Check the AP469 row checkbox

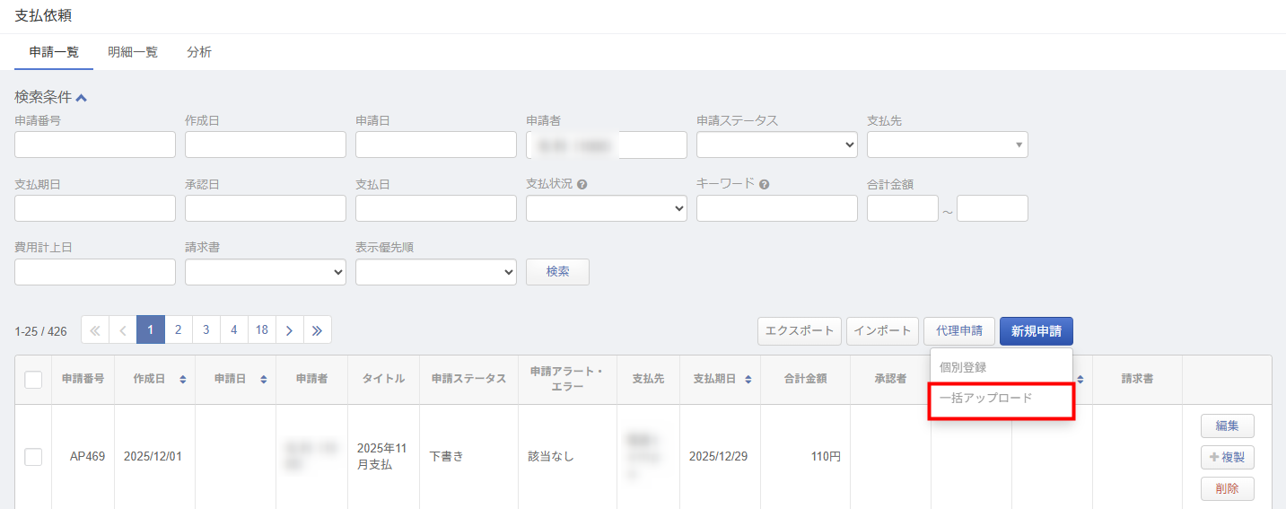[x=33, y=457]
